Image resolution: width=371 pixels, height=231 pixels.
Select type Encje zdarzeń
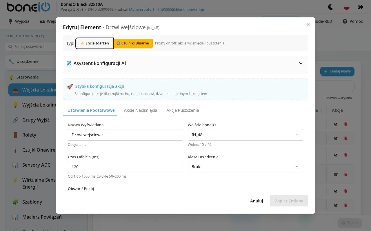coord(94,43)
